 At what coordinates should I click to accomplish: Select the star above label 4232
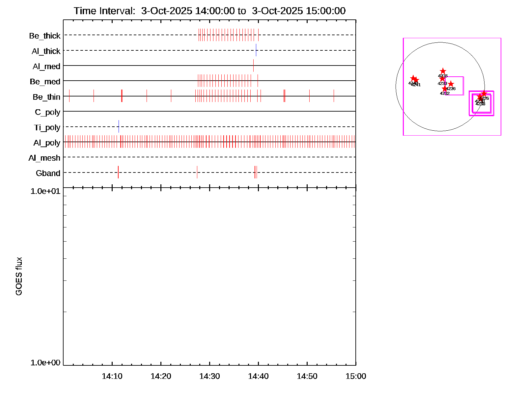click(445, 89)
